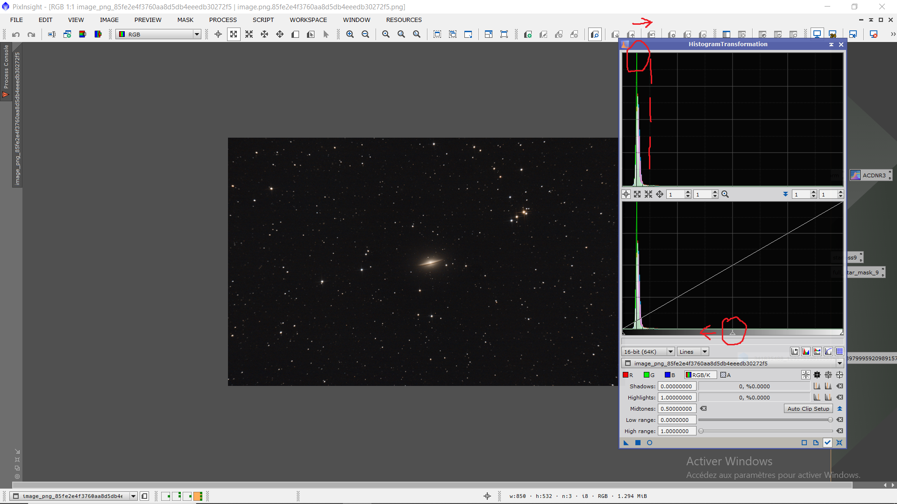The height and width of the screenshot is (504, 897).
Task: Enable the track view checkmark toggle
Action: pos(827,443)
